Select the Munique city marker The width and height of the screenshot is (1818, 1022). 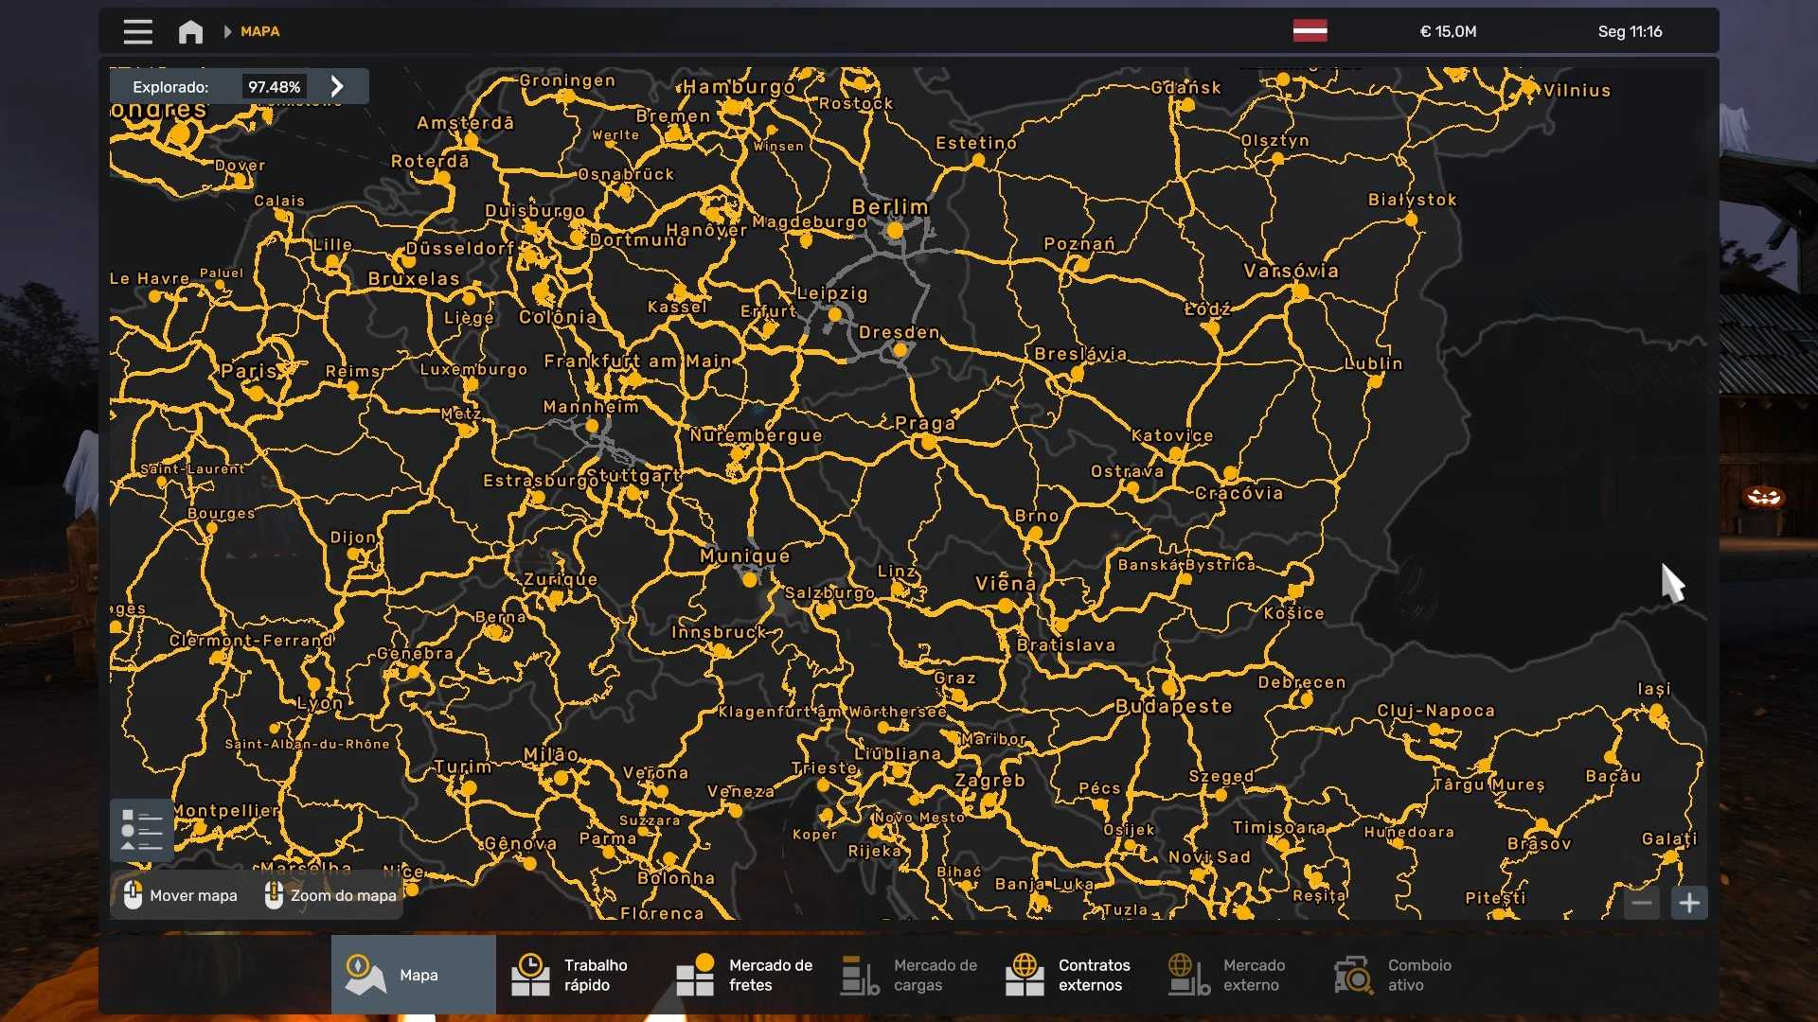click(750, 579)
